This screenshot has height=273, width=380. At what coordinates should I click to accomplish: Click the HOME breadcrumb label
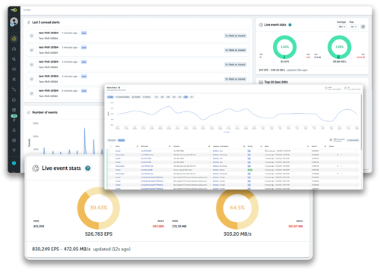27,10
